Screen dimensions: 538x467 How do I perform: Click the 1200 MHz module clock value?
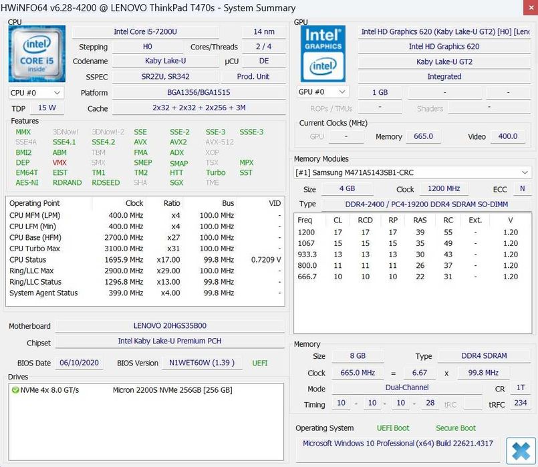(444, 189)
